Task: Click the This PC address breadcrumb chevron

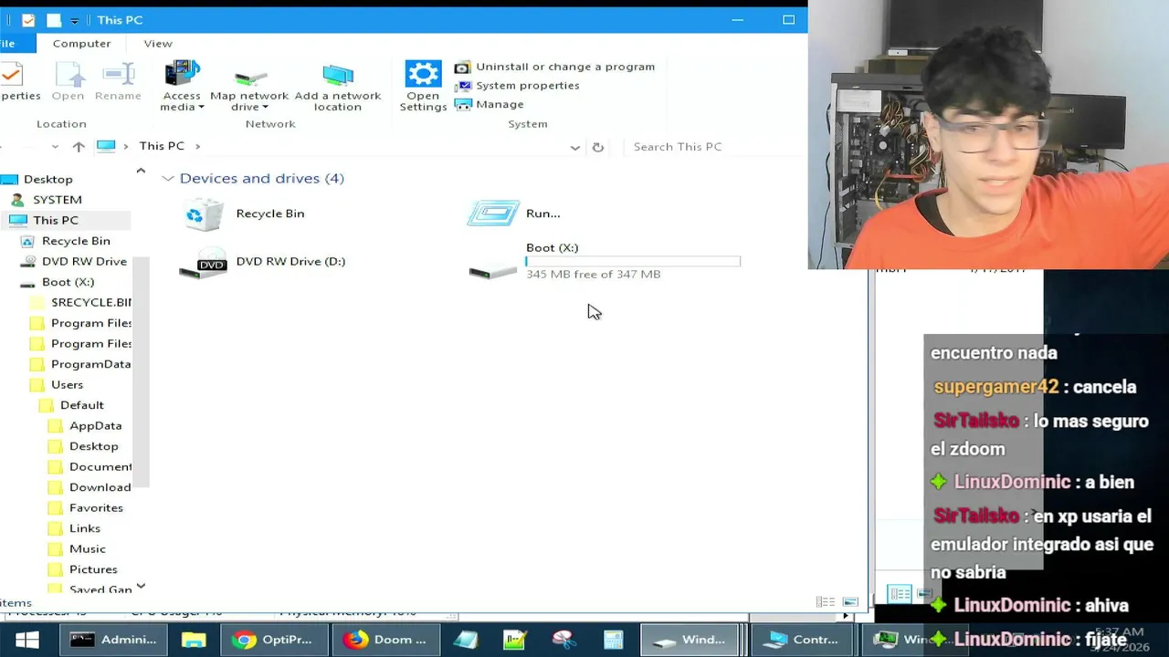Action: (197, 146)
